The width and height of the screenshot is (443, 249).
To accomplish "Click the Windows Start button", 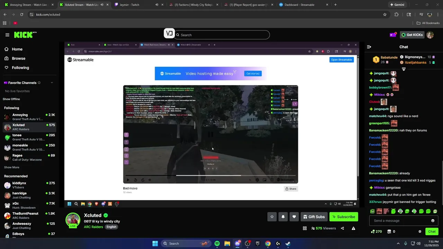I will click(x=155, y=243).
